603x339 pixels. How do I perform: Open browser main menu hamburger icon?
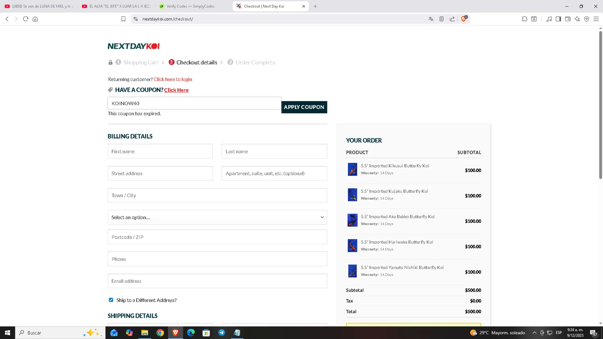(x=596, y=19)
